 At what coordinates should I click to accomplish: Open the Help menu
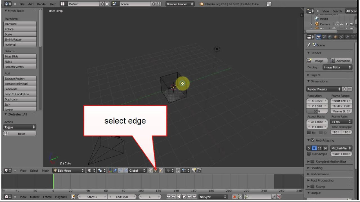53,4
